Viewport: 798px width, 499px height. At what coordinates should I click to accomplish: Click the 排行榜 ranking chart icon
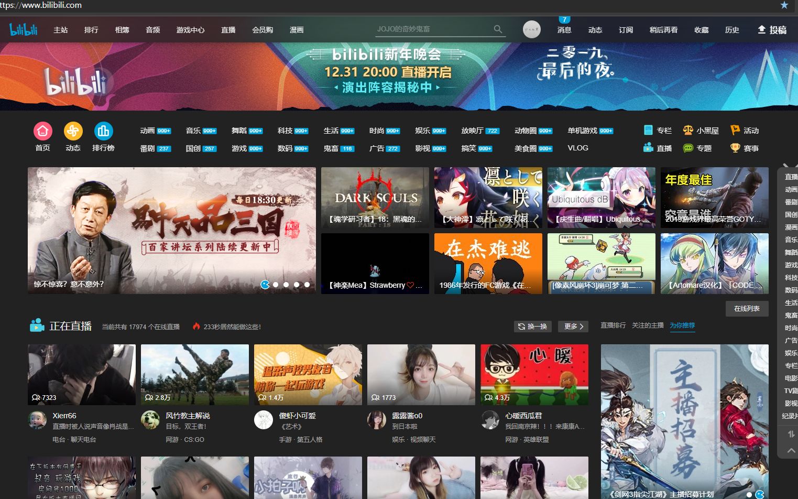click(103, 131)
